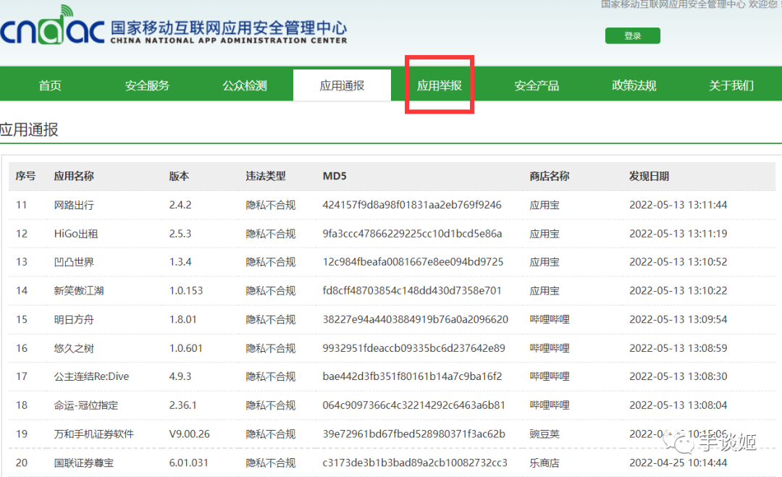Screen dimensions: 782x477
Task: Open the 安全服务 nav item
Action: [x=147, y=85]
